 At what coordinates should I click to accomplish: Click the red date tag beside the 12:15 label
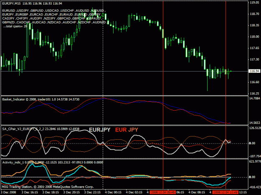point(226,192)
